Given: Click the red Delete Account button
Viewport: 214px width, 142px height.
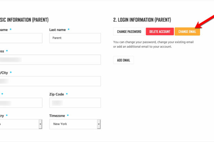Looking at the screenshot, I should coord(160,32).
